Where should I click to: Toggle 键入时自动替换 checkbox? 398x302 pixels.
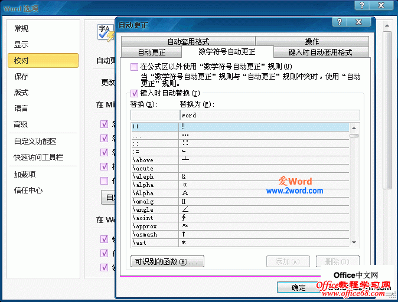(134, 94)
